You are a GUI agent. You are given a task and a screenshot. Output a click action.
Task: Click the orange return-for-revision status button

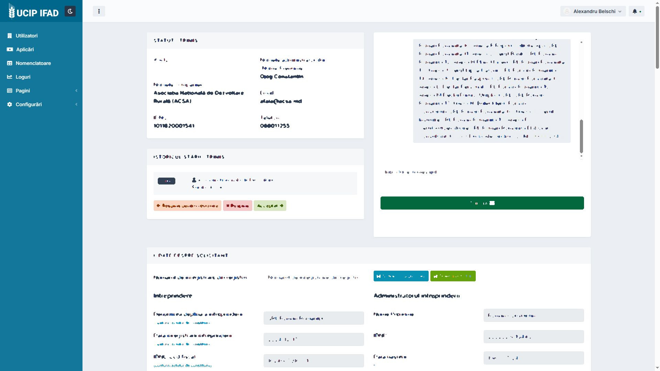tap(187, 206)
